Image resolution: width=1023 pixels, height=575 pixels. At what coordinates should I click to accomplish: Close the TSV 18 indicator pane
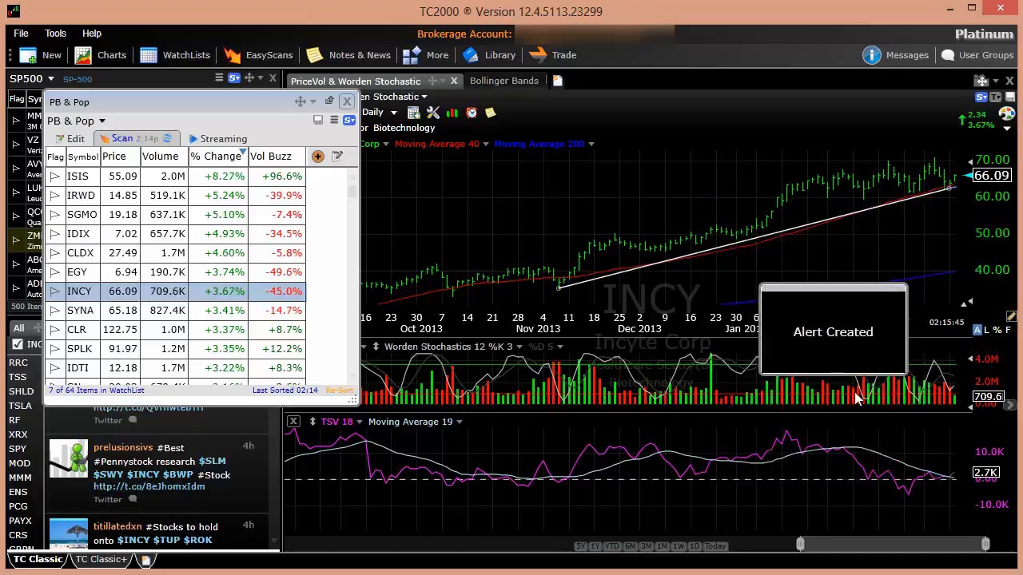[293, 422]
